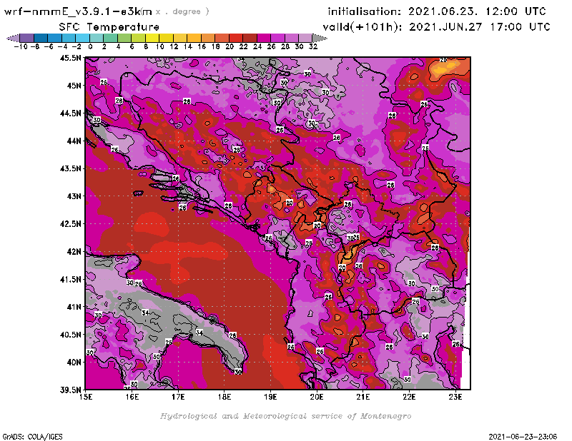Click the 45.5N latitude axis label

(70, 58)
